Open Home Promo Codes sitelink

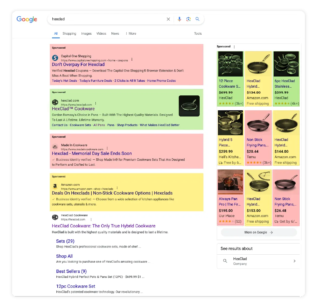[161, 81]
